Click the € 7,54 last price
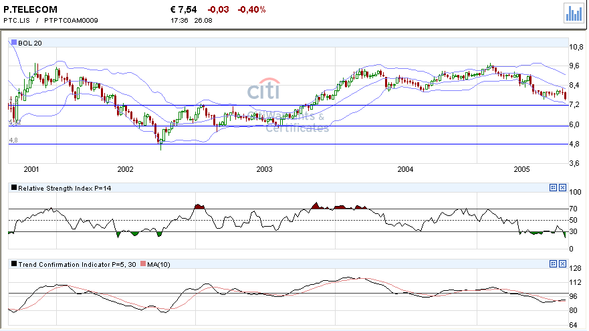 tap(183, 10)
